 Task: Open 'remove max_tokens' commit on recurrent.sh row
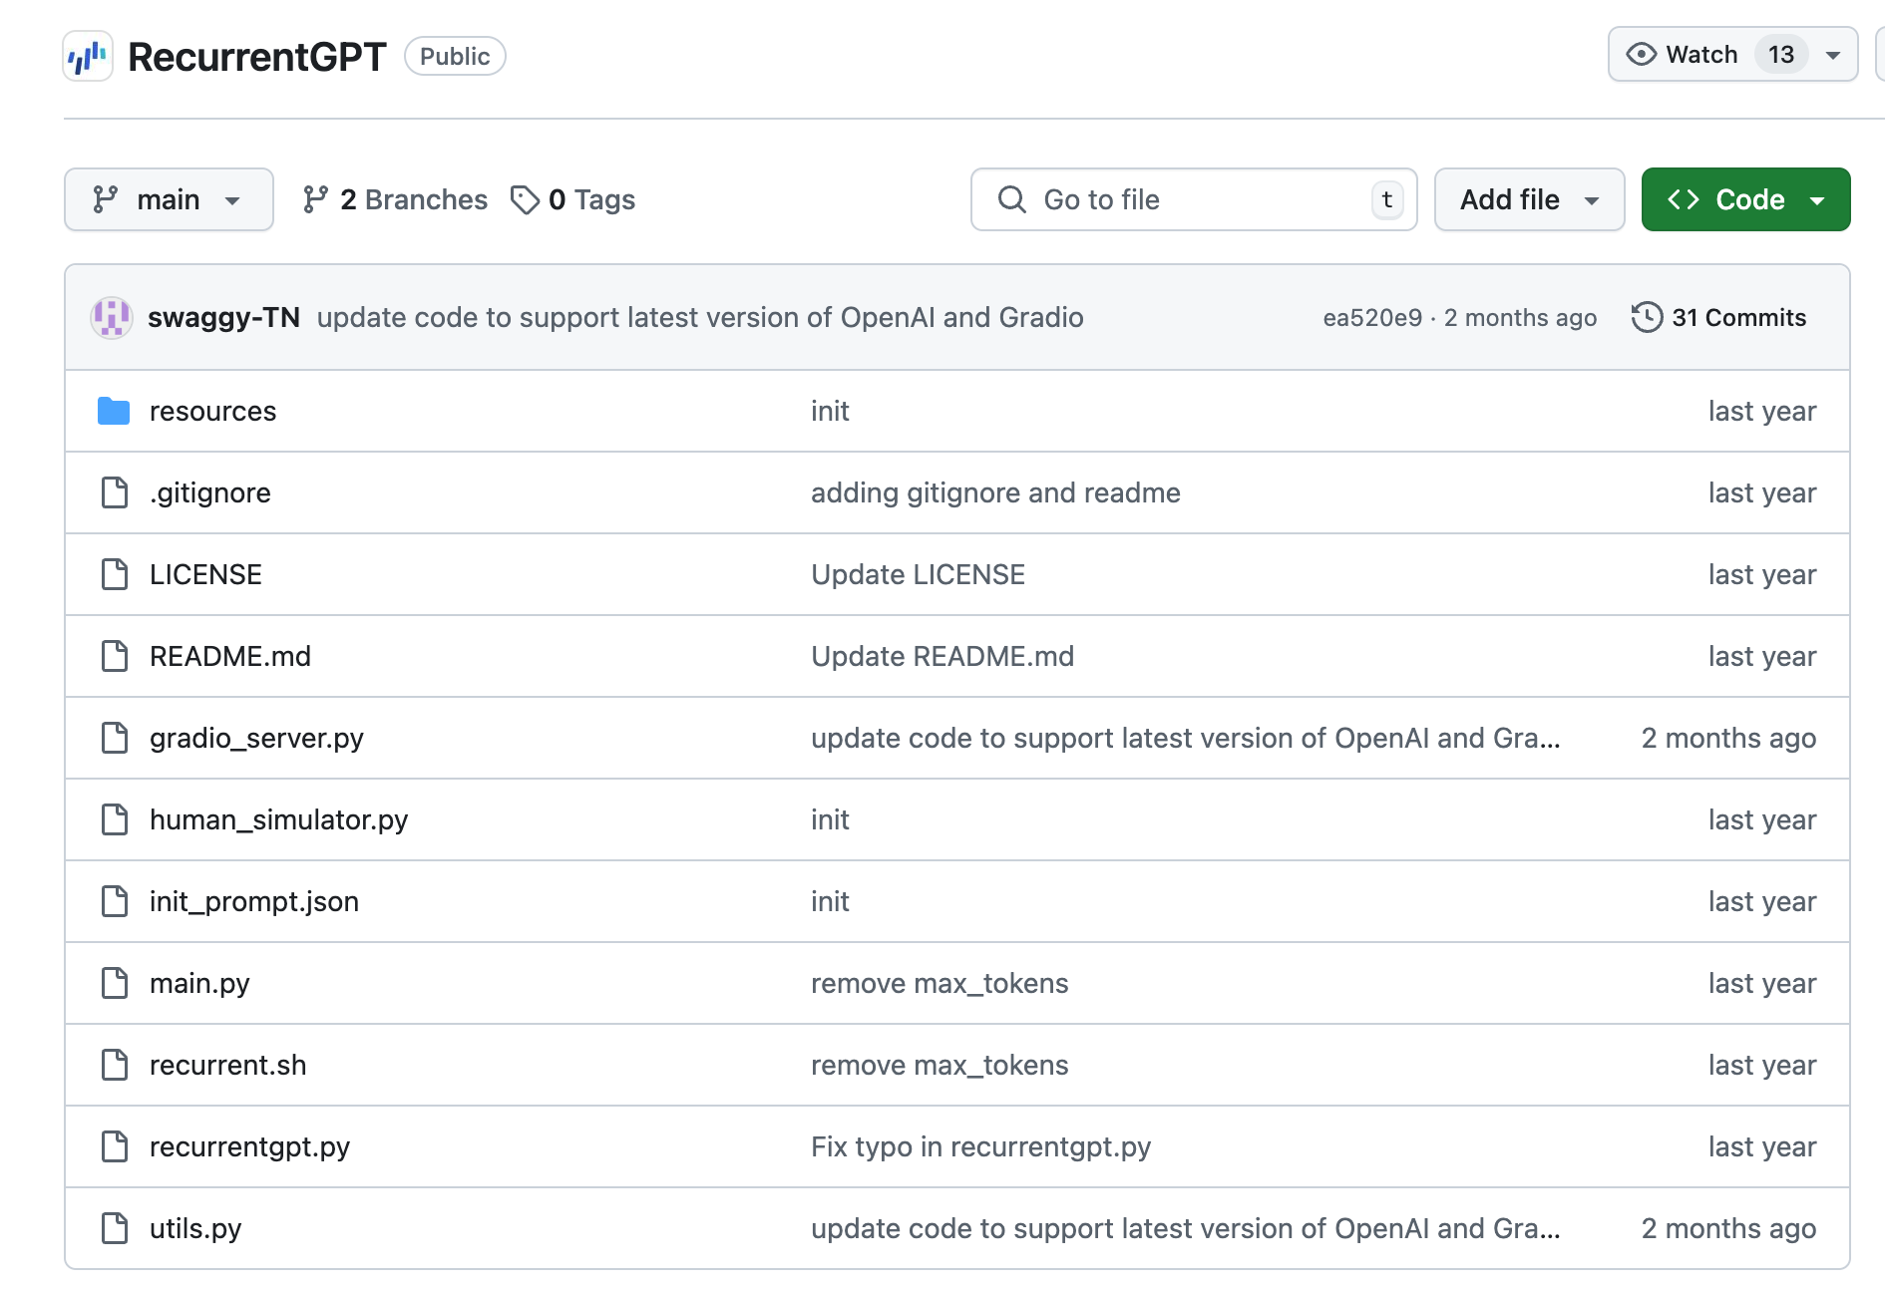pos(940,1065)
